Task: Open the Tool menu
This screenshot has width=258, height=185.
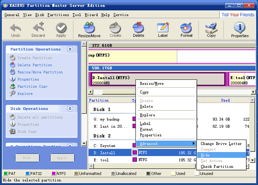Action: tap(77, 15)
